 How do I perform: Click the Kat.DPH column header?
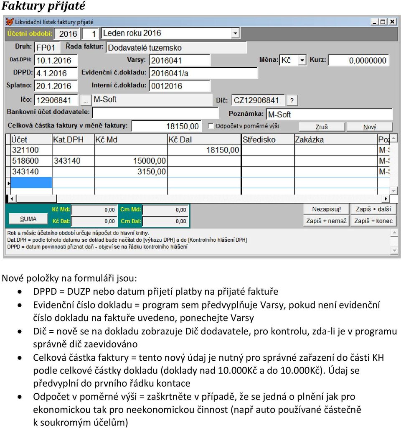tap(73, 140)
